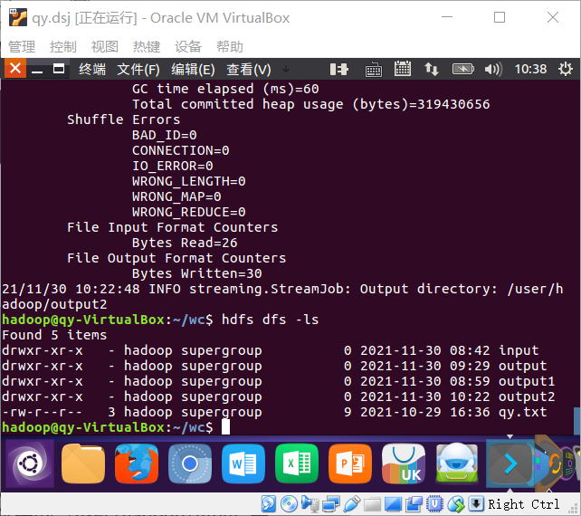Click the terminal prompt cursor
Image resolution: width=581 pixels, height=516 pixels.
coord(225,427)
